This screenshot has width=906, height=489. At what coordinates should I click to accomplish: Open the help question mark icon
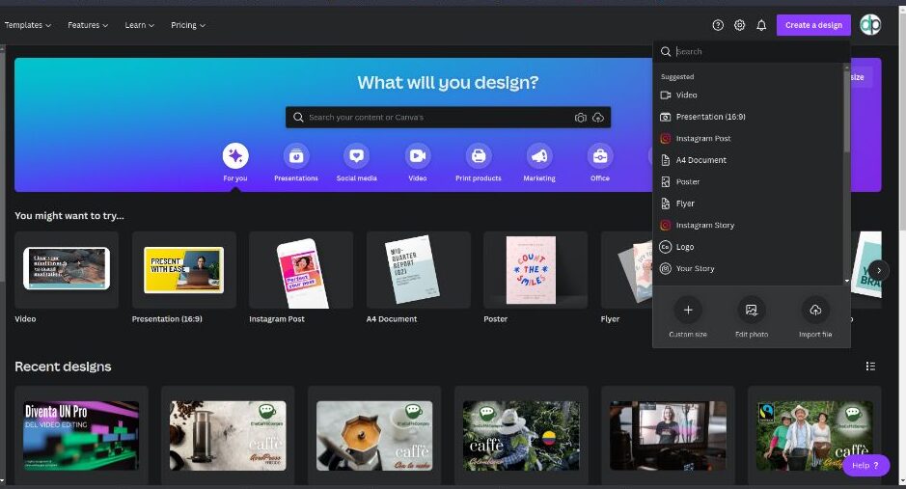click(718, 25)
